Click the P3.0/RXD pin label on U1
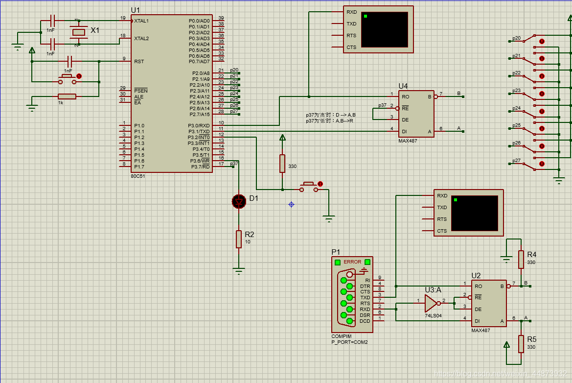 coord(199,125)
